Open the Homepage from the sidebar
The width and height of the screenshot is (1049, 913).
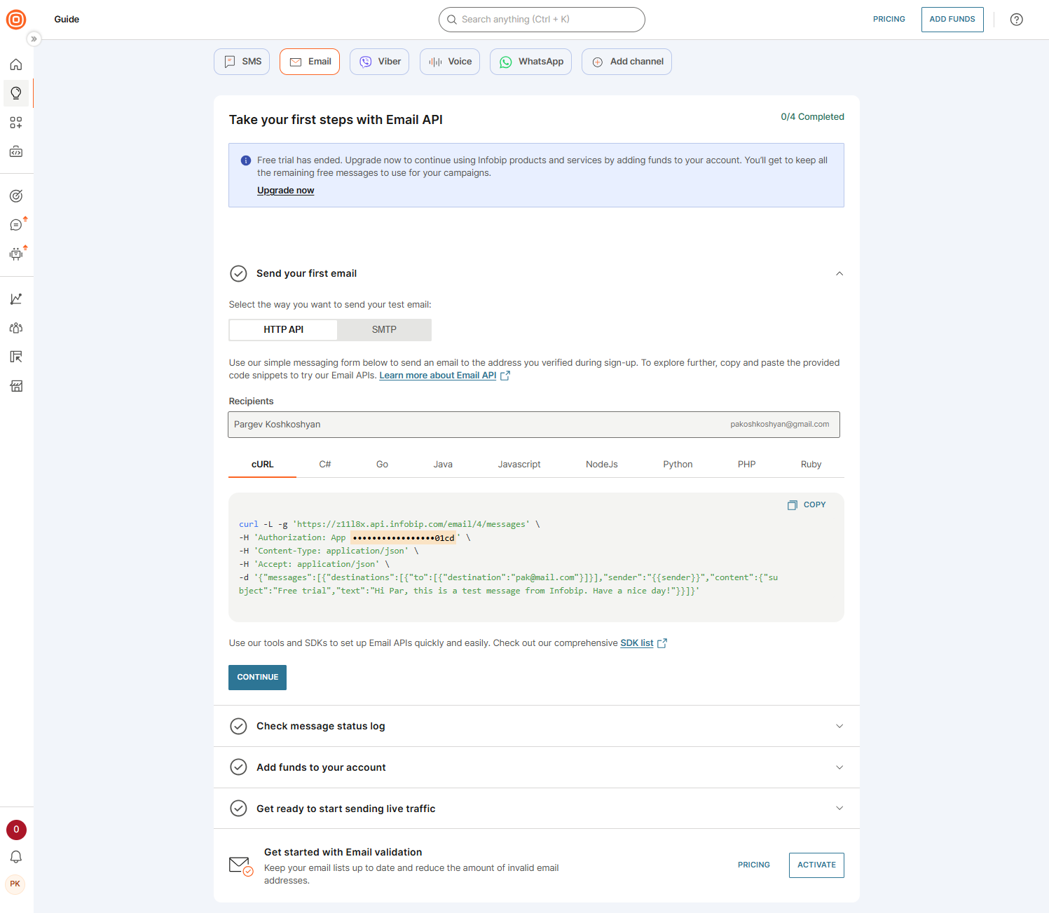click(x=15, y=64)
